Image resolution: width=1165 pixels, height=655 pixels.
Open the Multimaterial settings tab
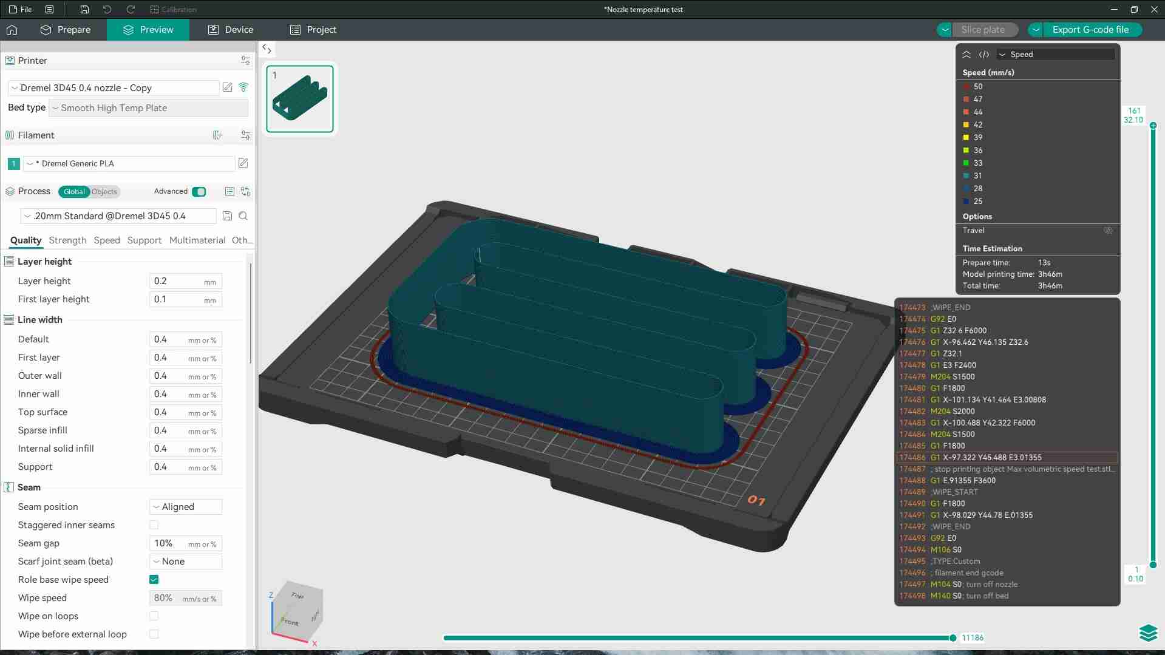coord(197,240)
